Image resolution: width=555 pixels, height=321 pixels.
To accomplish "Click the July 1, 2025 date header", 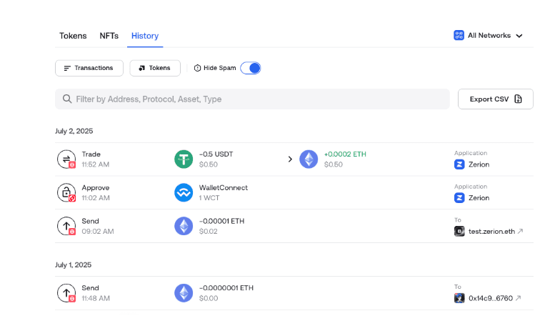I will 74,265.
